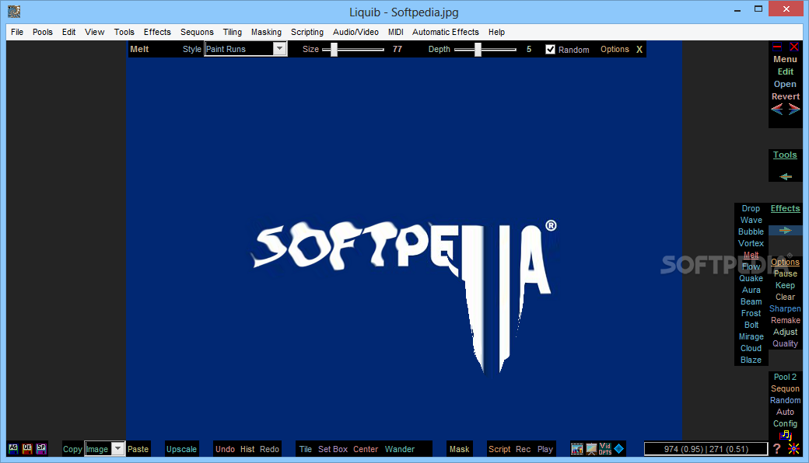
Task: Click the Mask button
Action: 459,449
